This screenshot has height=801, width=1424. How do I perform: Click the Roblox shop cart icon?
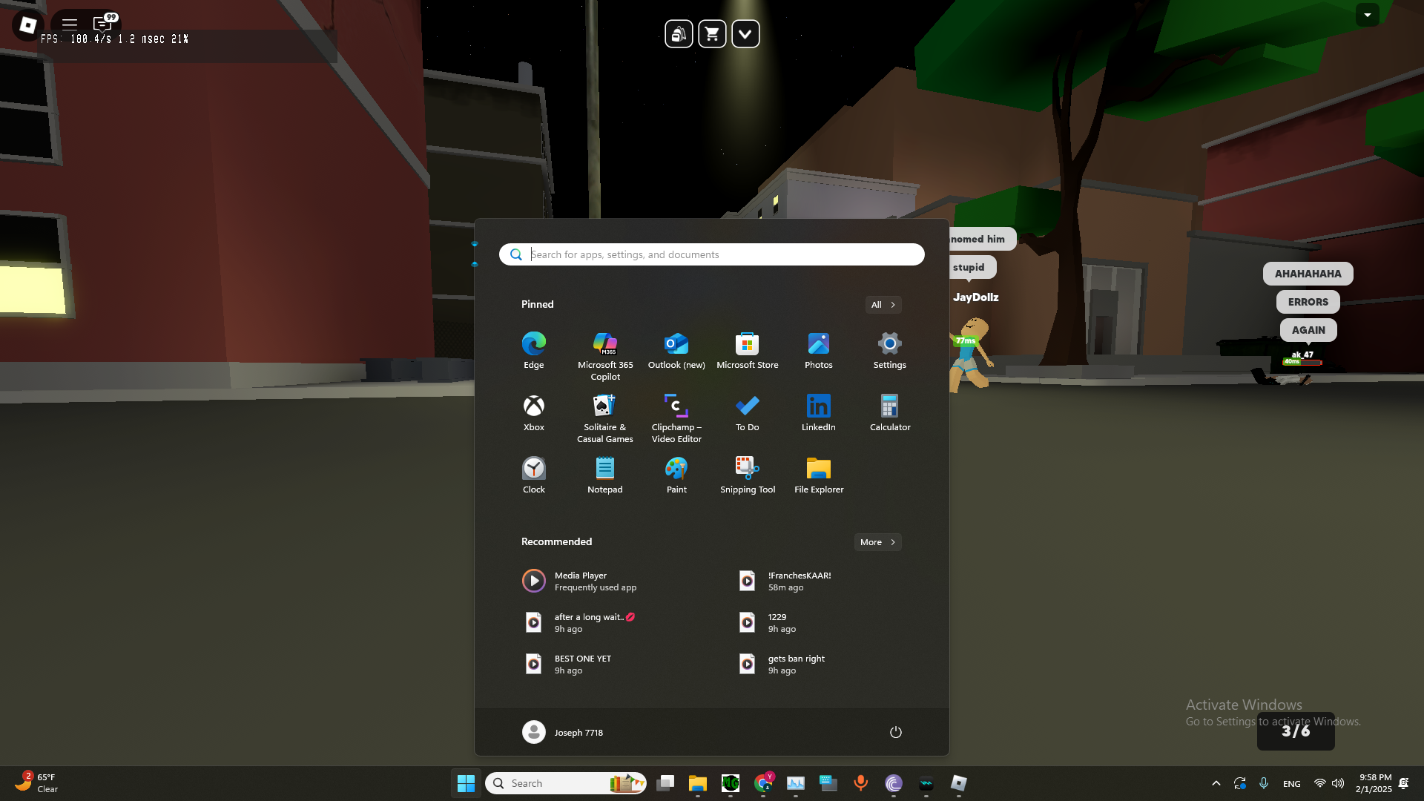click(x=712, y=34)
